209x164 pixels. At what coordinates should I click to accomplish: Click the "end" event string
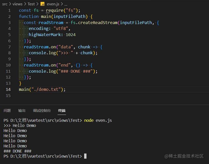pos(64,65)
